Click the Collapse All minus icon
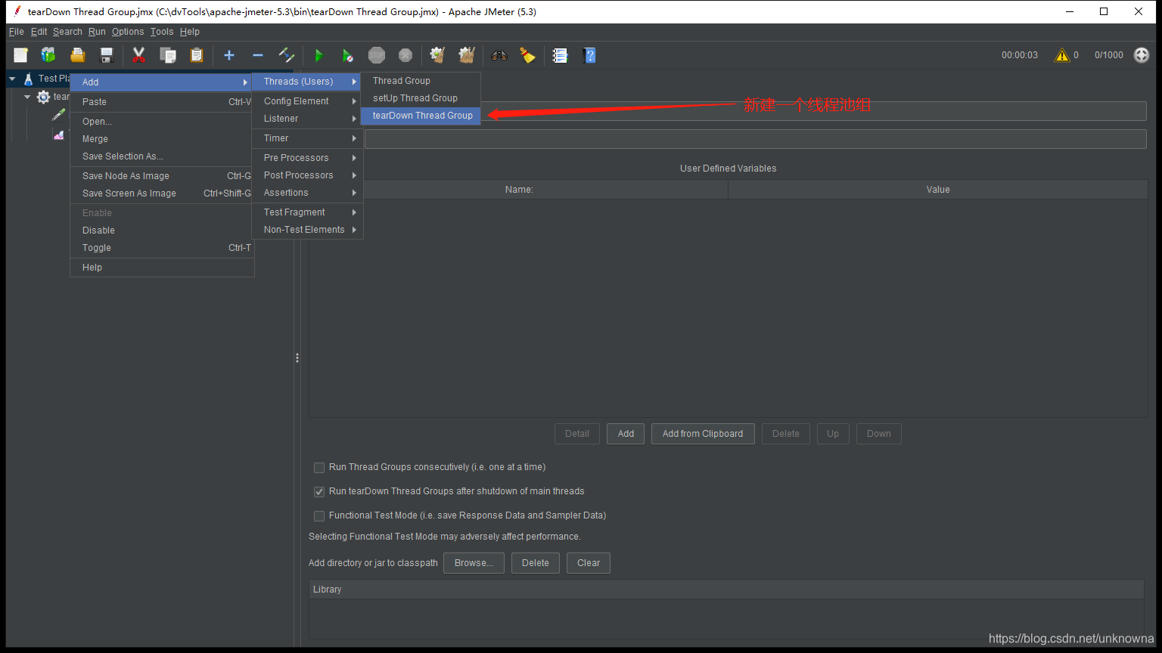1162x653 pixels. [x=258, y=55]
